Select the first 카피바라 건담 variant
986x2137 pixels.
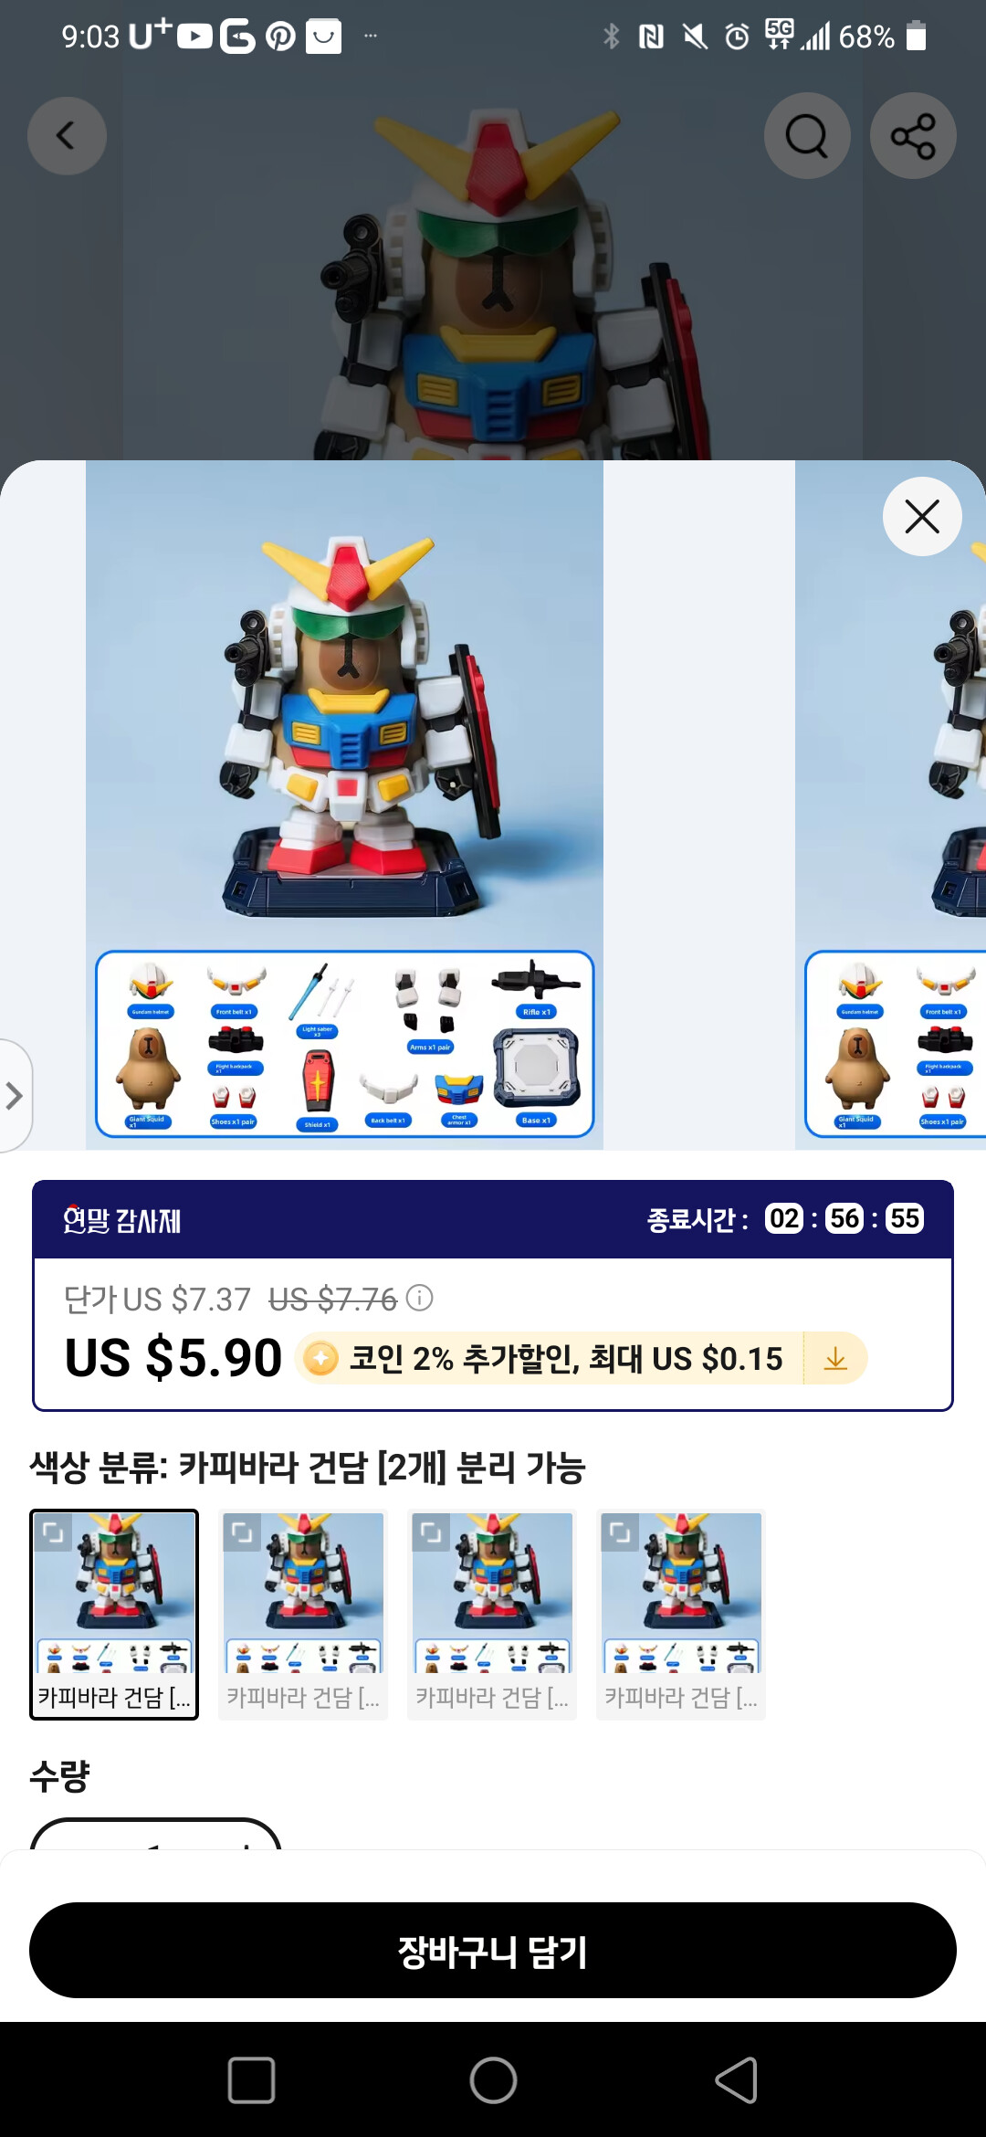[114, 1615]
